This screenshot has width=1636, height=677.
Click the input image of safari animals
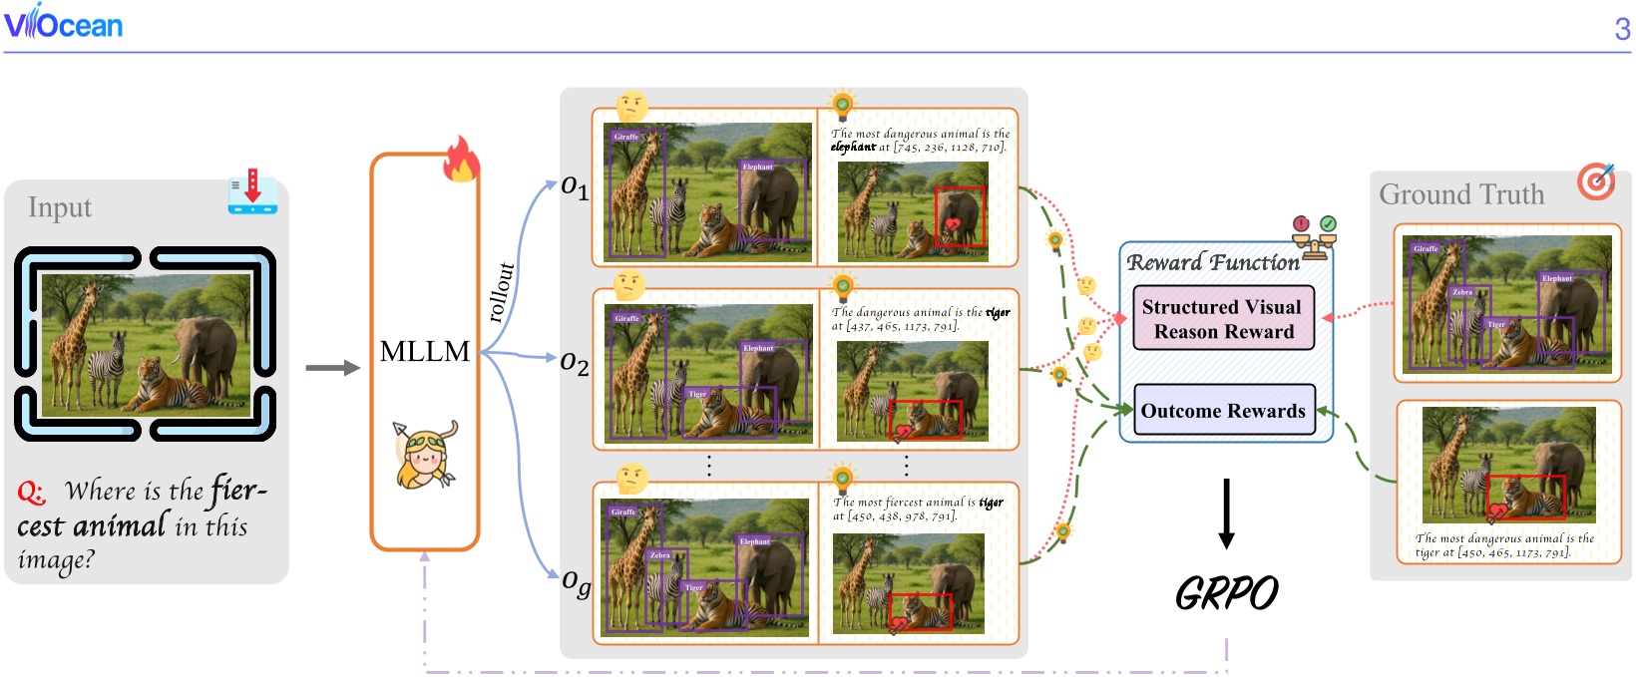click(x=146, y=344)
